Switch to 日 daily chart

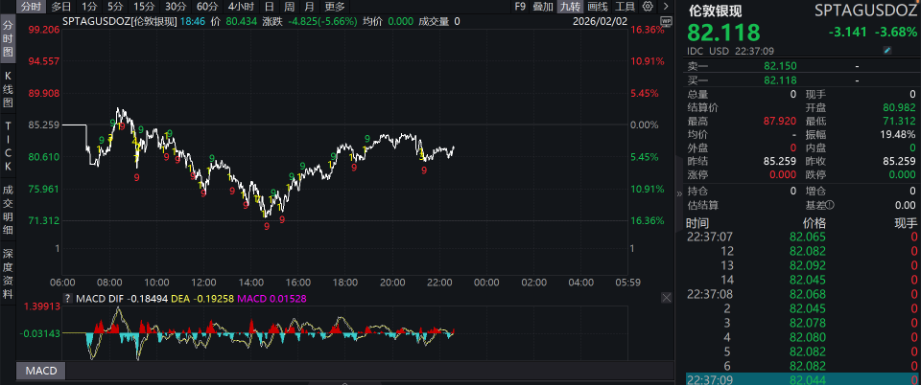(x=269, y=7)
